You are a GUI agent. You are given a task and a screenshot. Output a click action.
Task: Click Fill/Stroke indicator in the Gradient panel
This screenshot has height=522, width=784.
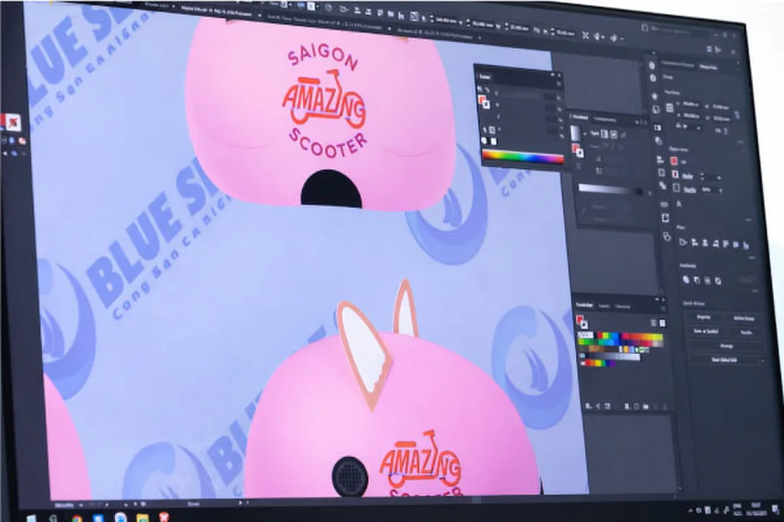[577, 151]
